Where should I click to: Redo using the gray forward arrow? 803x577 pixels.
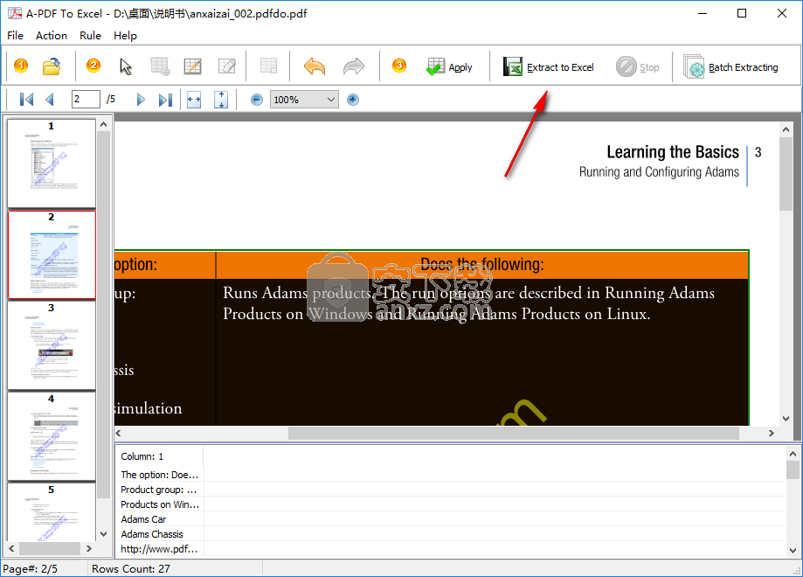tap(353, 66)
